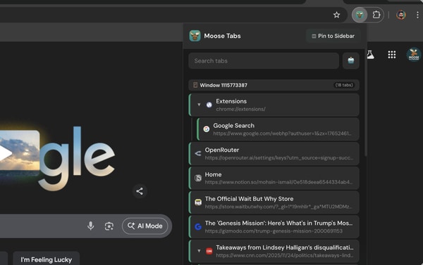Viewport: 423px width, 265px height.
Task: Click the OpenRouter favicon icon
Action: 198,154
